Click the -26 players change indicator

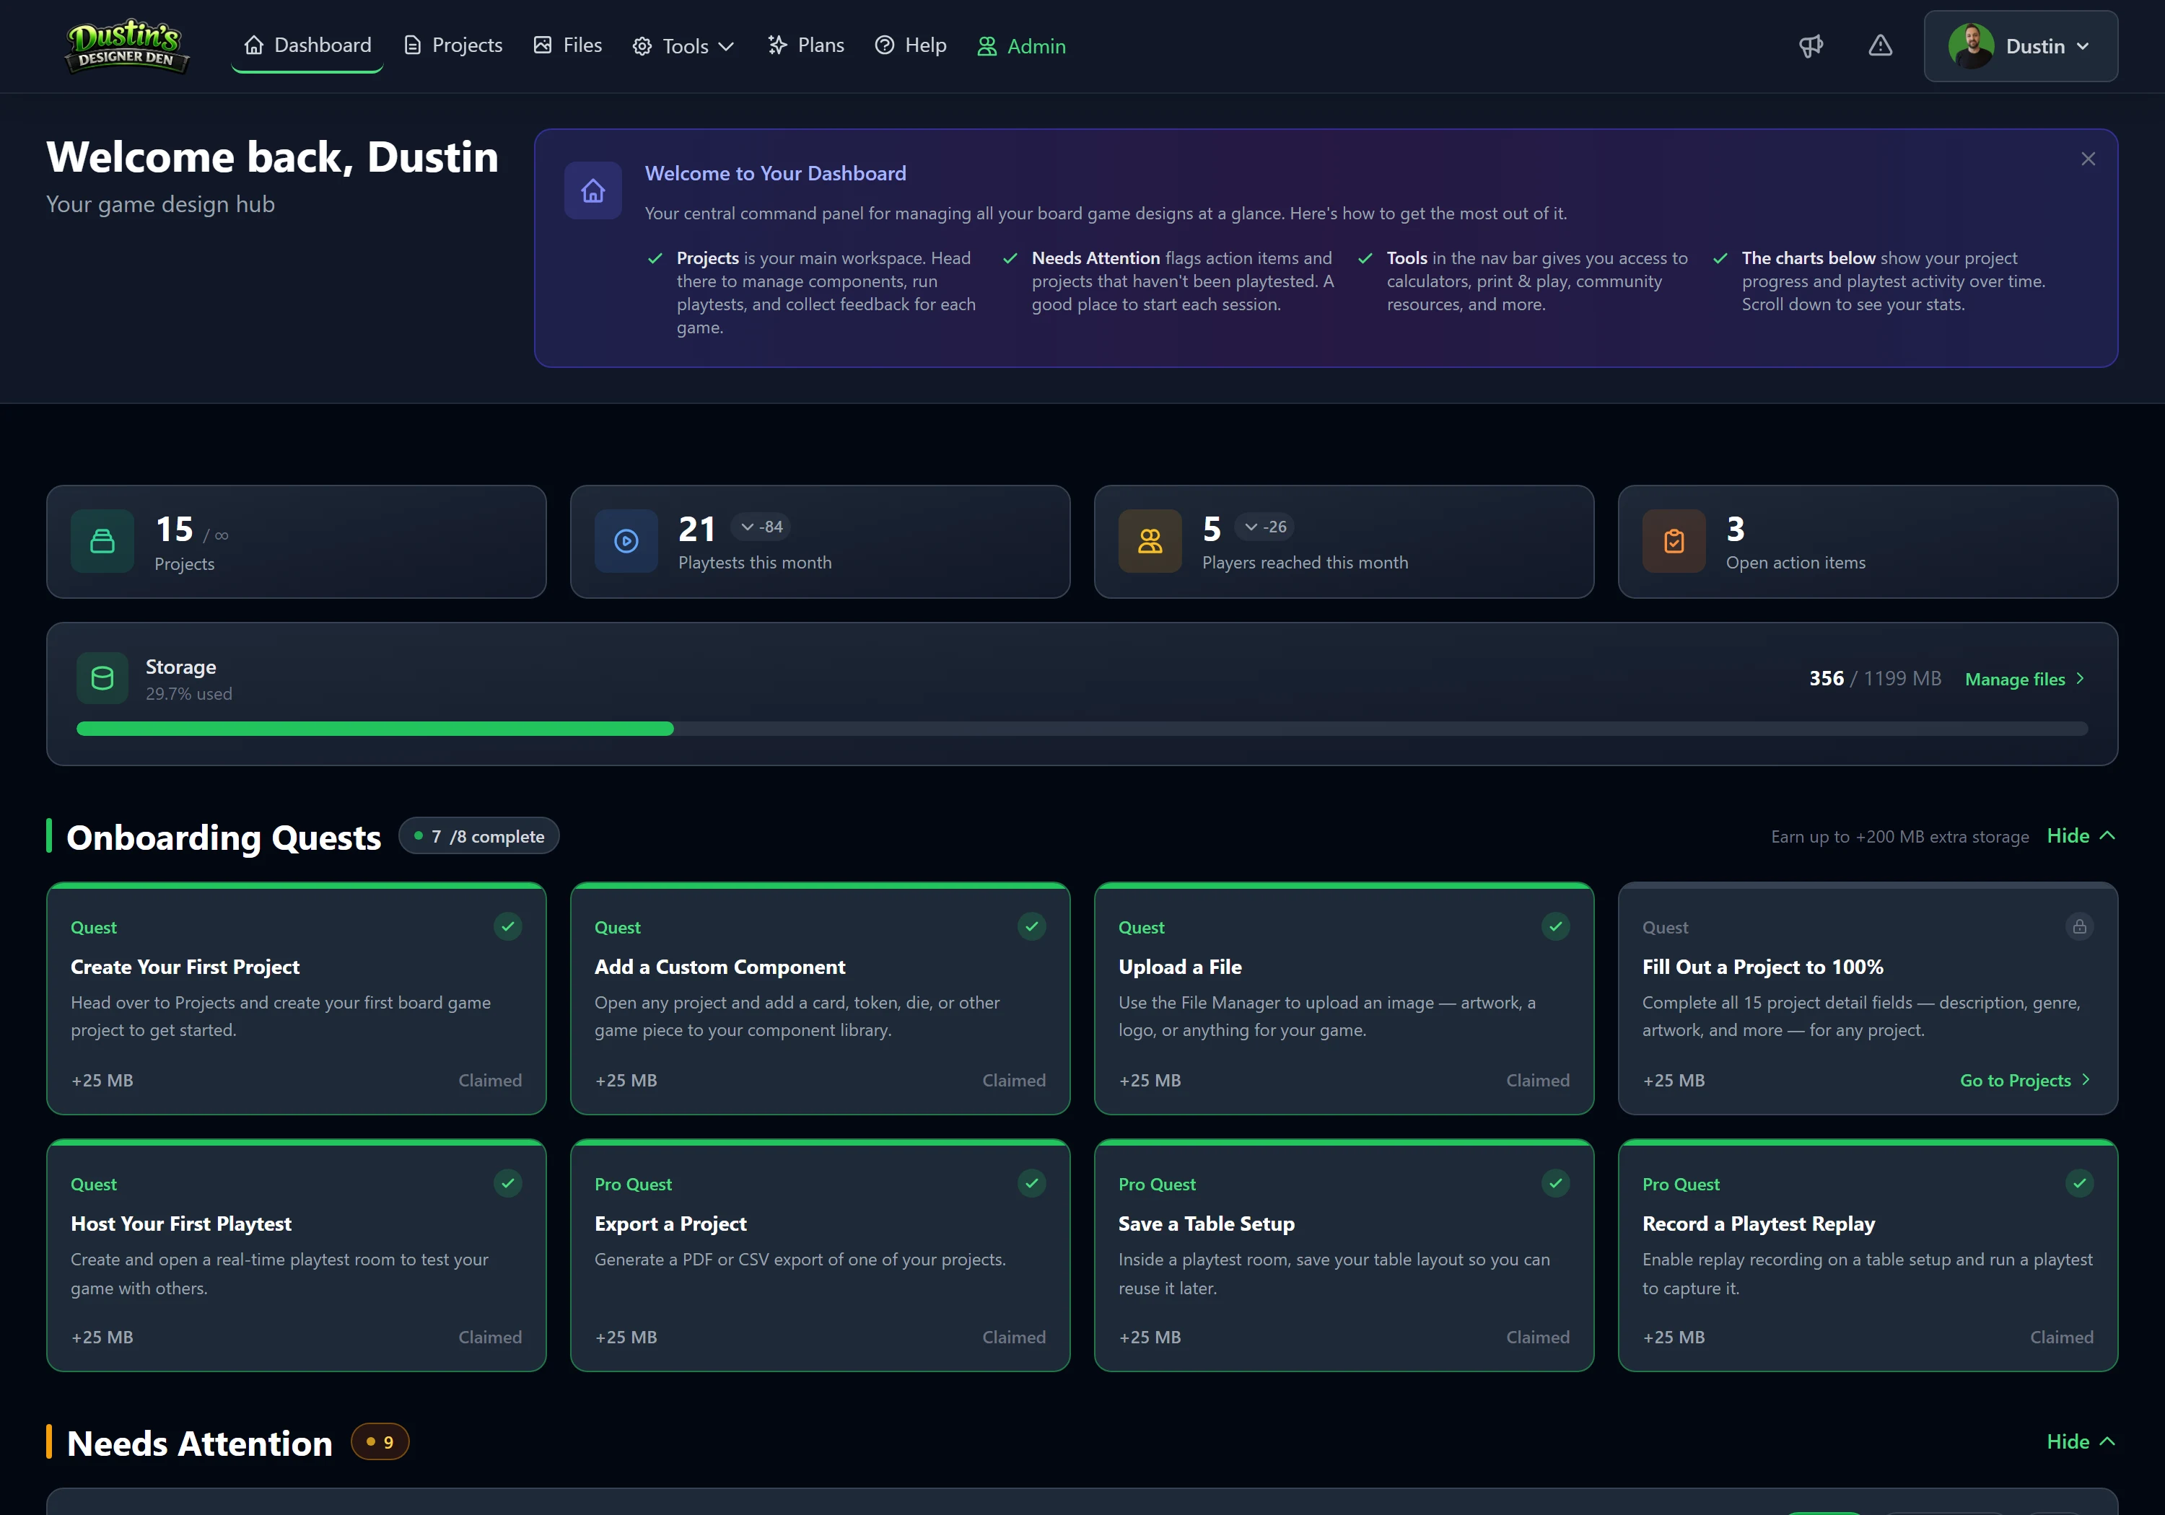(1265, 526)
